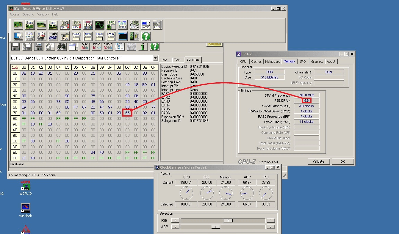
Task: Open the Access menu
Action: tap(15, 14)
